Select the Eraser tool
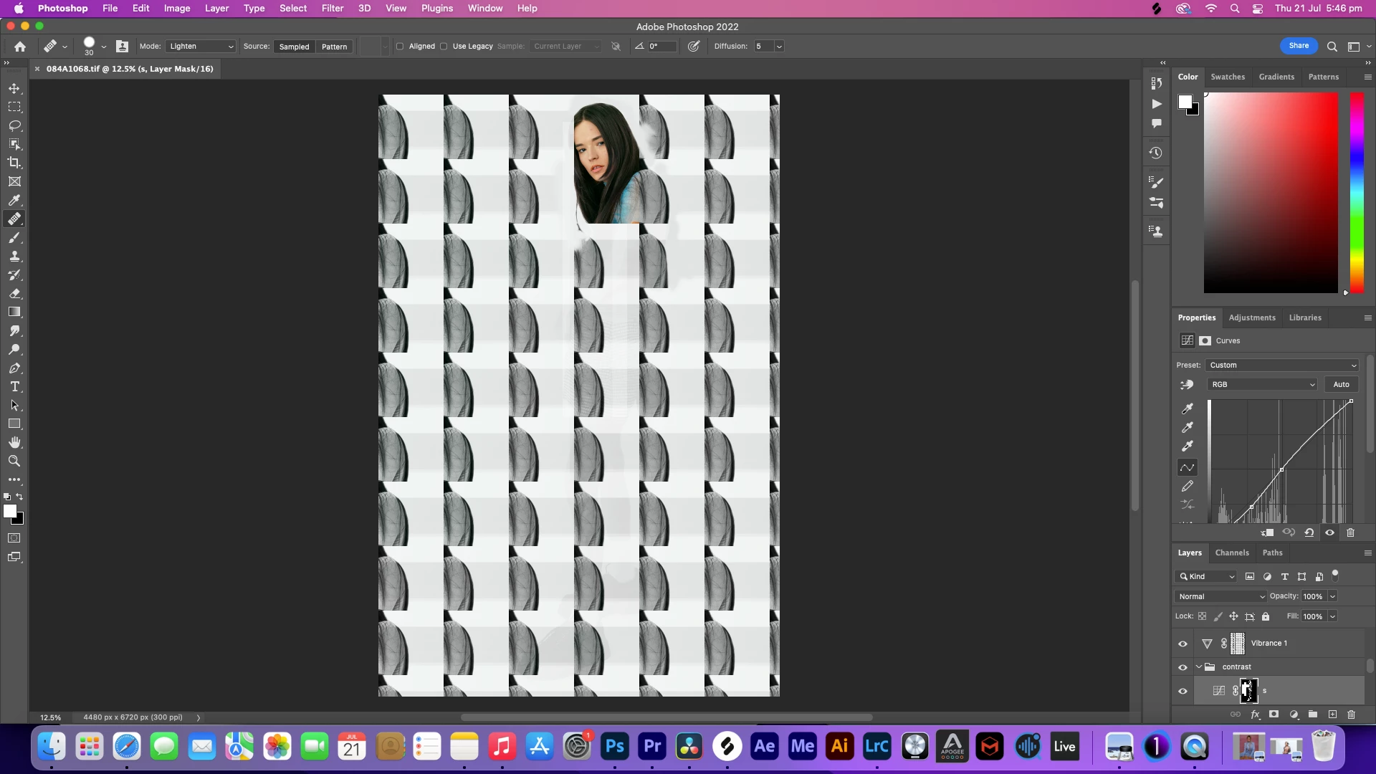Screen dimensions: 1376x774 point(14,294)
